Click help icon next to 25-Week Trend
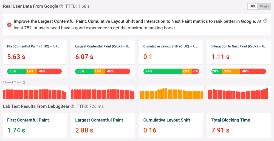The width and height of the screenshot is (274, 141). [24, 83]
